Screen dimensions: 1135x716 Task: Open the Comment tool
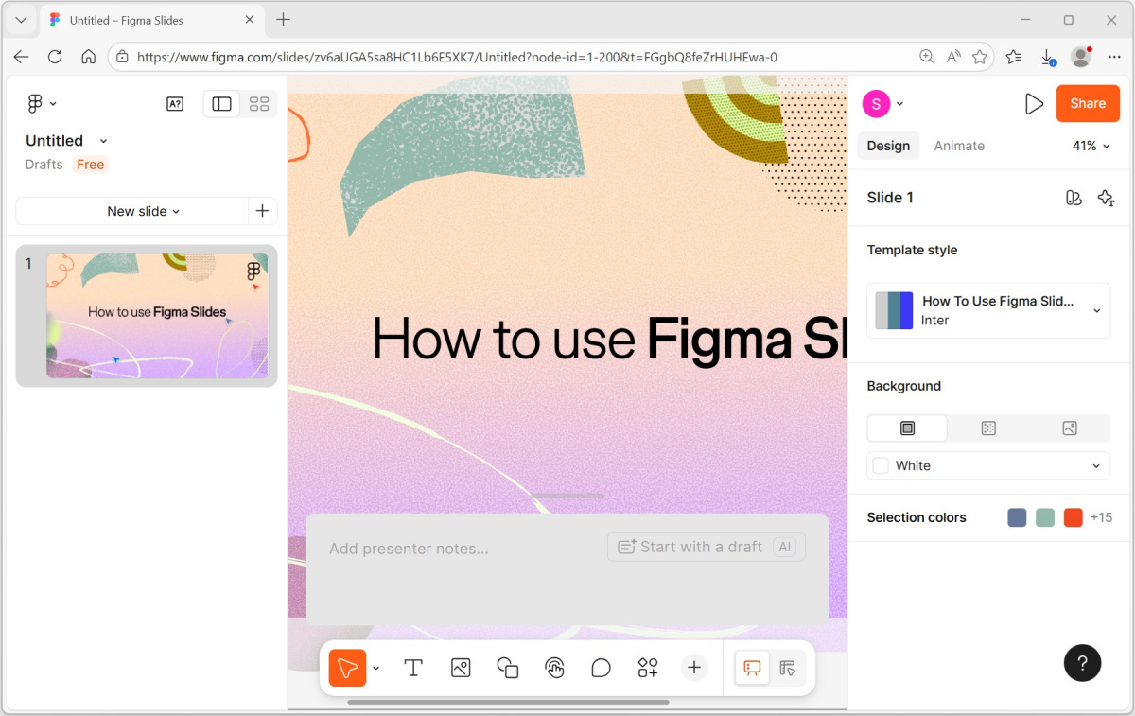click(601, 668)
